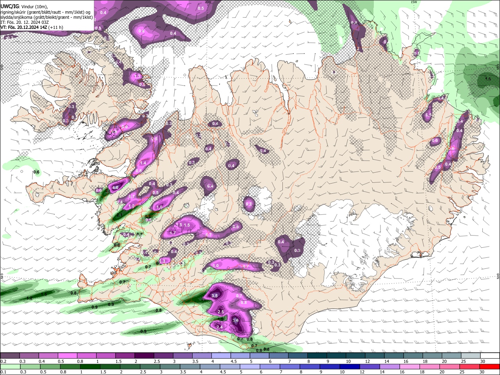Click the 'rigning/skúrir' legend description line
This screenshot has height=375, width=500.
coord(45,12)
